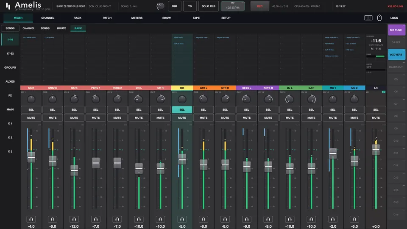This screenshot has width=407, height=229.
Task: Click the LOCK button
Action: 394,18
